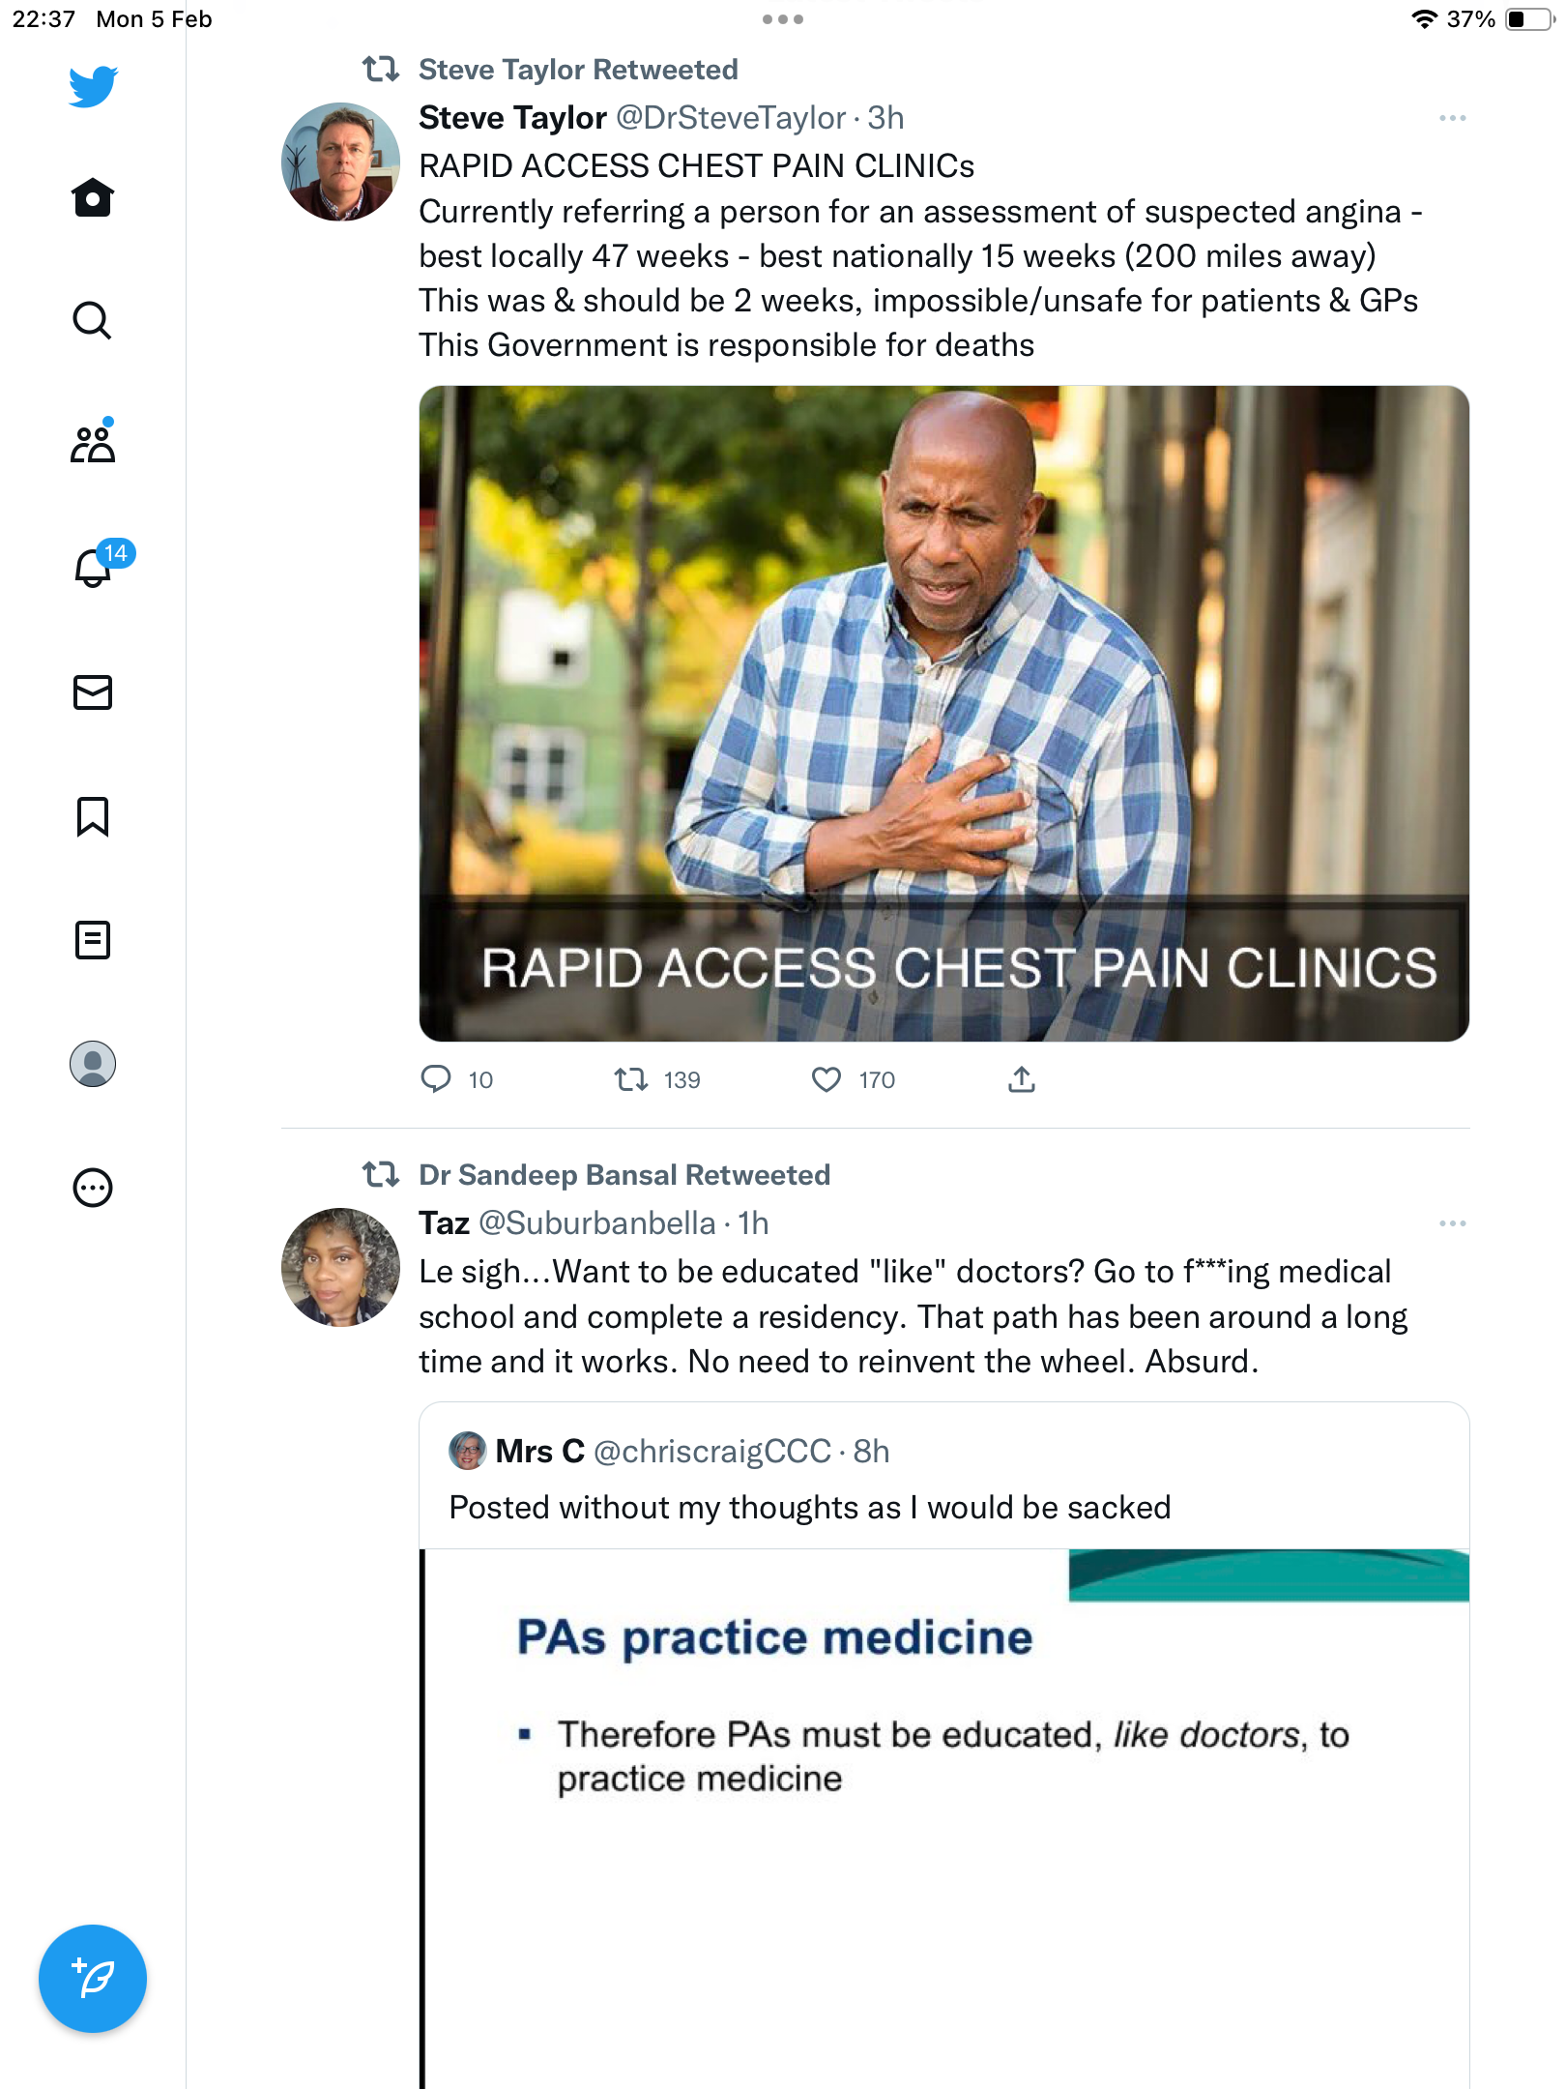This screenshot has width=1566, height=2089.
Task: Open the Search magnifier in sidebar
Action: tap(93, 320)
